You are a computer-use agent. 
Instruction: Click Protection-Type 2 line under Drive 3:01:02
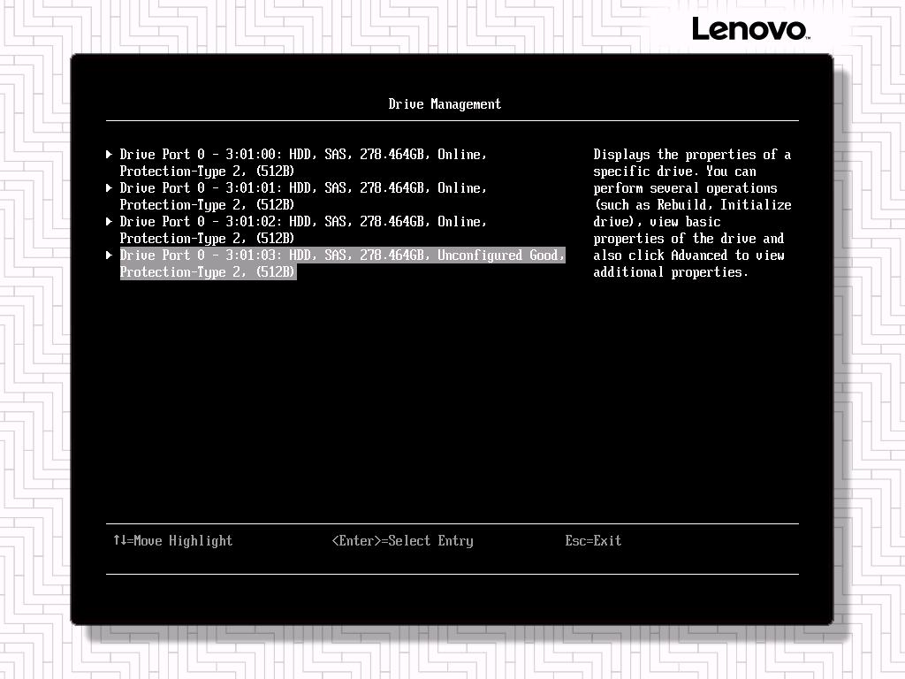click(207, 239)
